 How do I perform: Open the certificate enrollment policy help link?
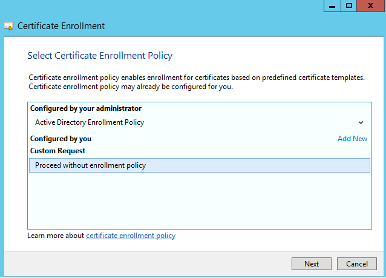(131, 236)
